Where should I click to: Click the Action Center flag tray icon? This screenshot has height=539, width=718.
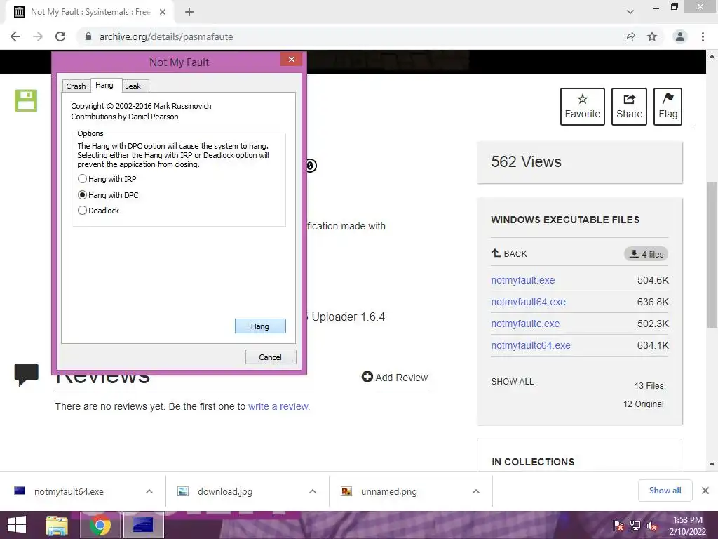(618, 526)
